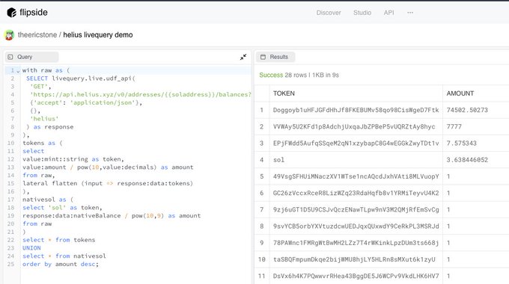Click row number 10 in results

tap(262, 259)
